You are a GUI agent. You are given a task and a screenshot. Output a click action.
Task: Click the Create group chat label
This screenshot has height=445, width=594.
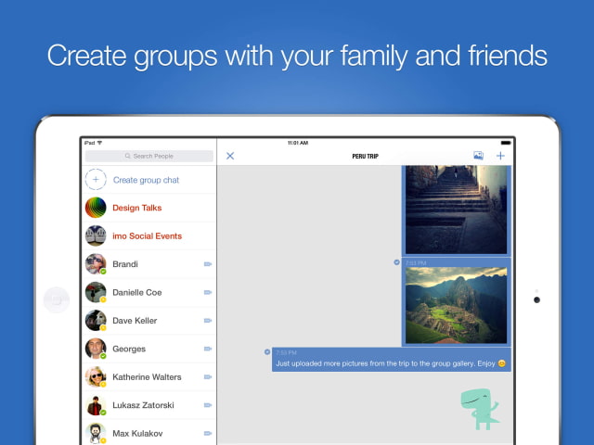tap(146, 180)
